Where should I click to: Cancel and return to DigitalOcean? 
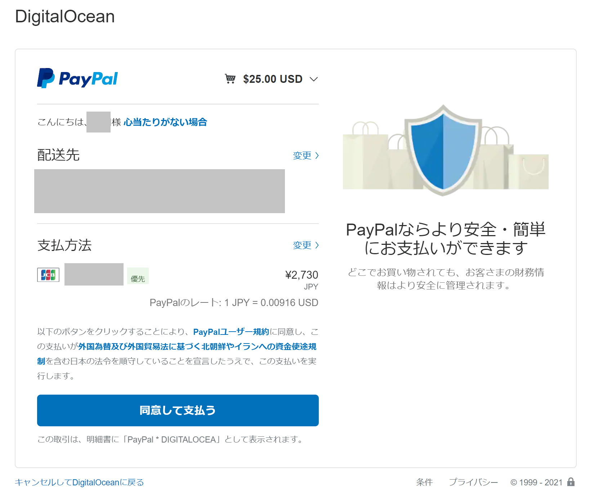point(79,482)
